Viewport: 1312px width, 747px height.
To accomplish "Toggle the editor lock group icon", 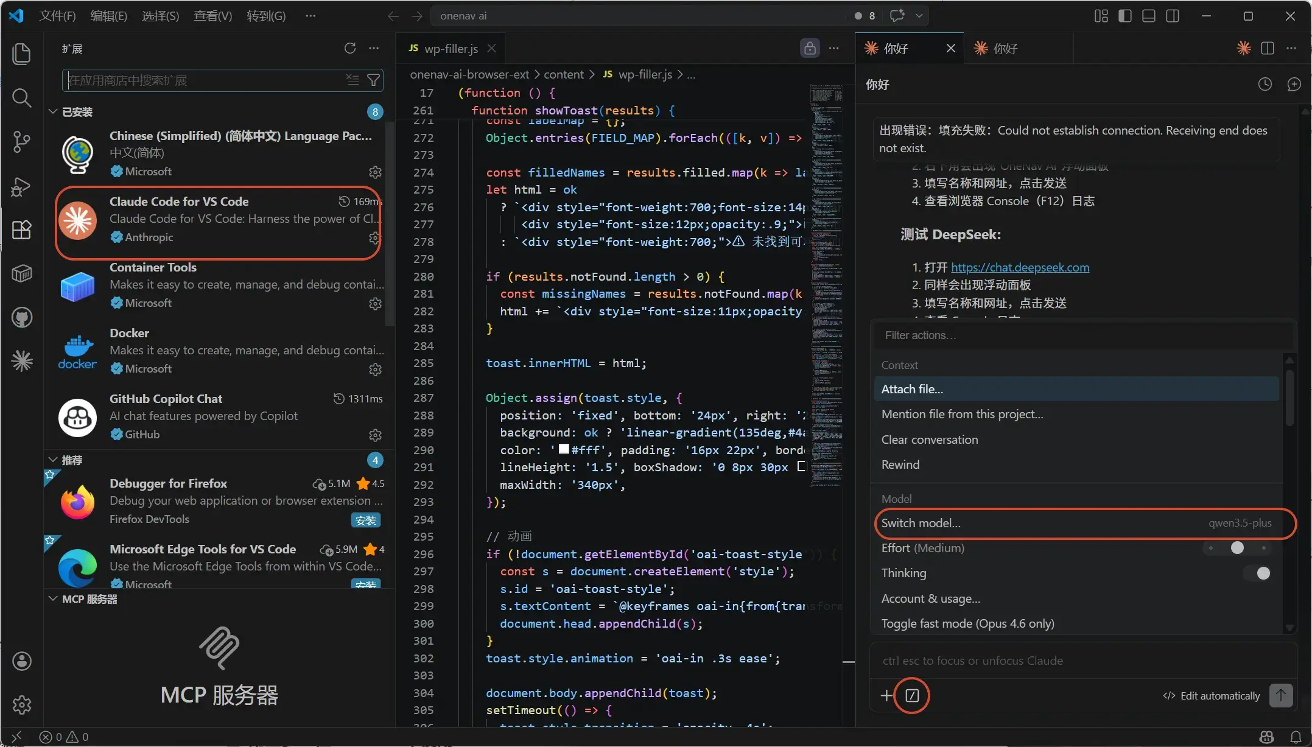I will click(x=810, y=48).
